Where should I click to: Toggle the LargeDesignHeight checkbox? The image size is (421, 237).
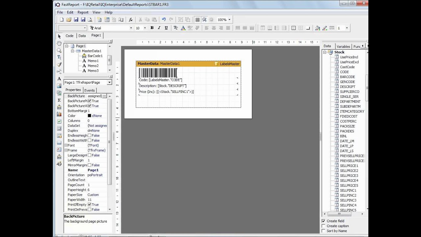89,155
